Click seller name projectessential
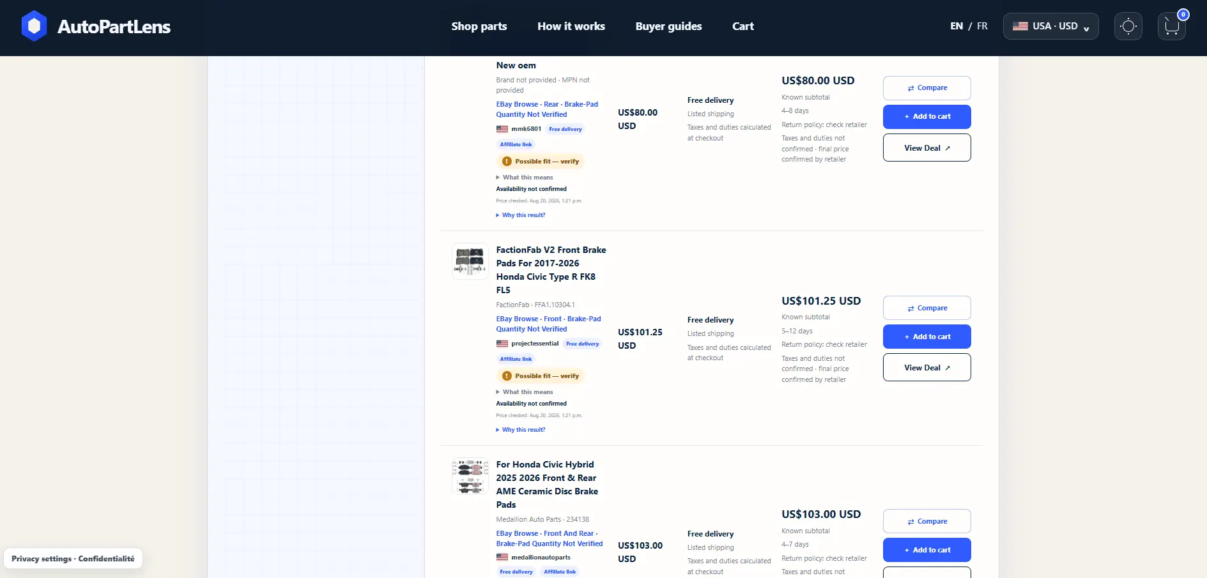1207x578 pixels. [535, 344]
